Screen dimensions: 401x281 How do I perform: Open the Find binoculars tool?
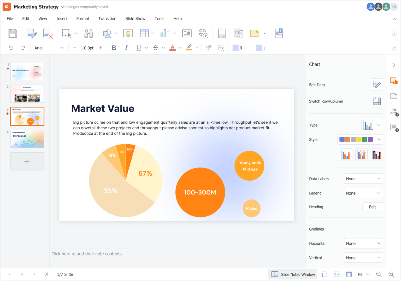click(x=89, y=33)
